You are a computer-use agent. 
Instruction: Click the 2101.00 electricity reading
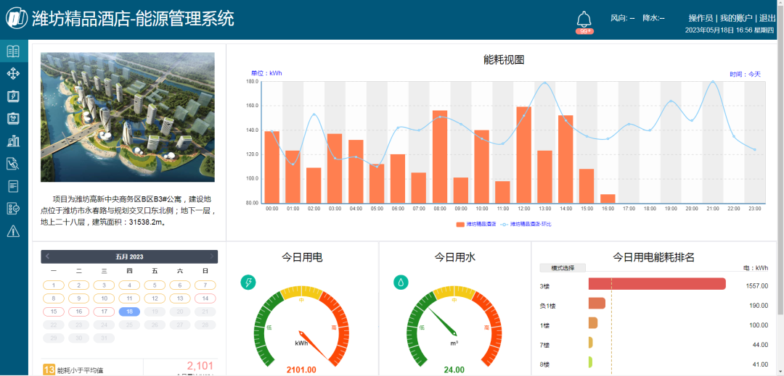pyautogui.click(x=301, y=370)
